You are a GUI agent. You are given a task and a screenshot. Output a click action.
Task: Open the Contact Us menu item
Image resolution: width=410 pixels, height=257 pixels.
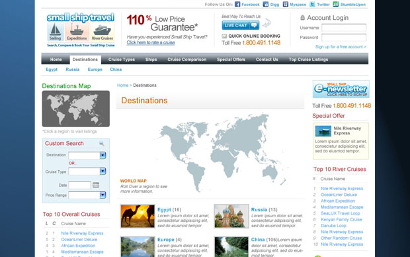click(x=267, y=60)
